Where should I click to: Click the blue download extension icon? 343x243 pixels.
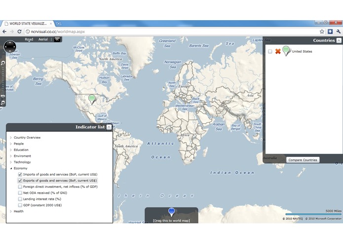pos(330,31)
